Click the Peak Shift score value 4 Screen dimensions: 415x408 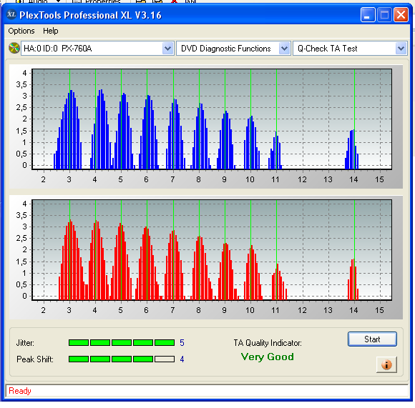182,359
